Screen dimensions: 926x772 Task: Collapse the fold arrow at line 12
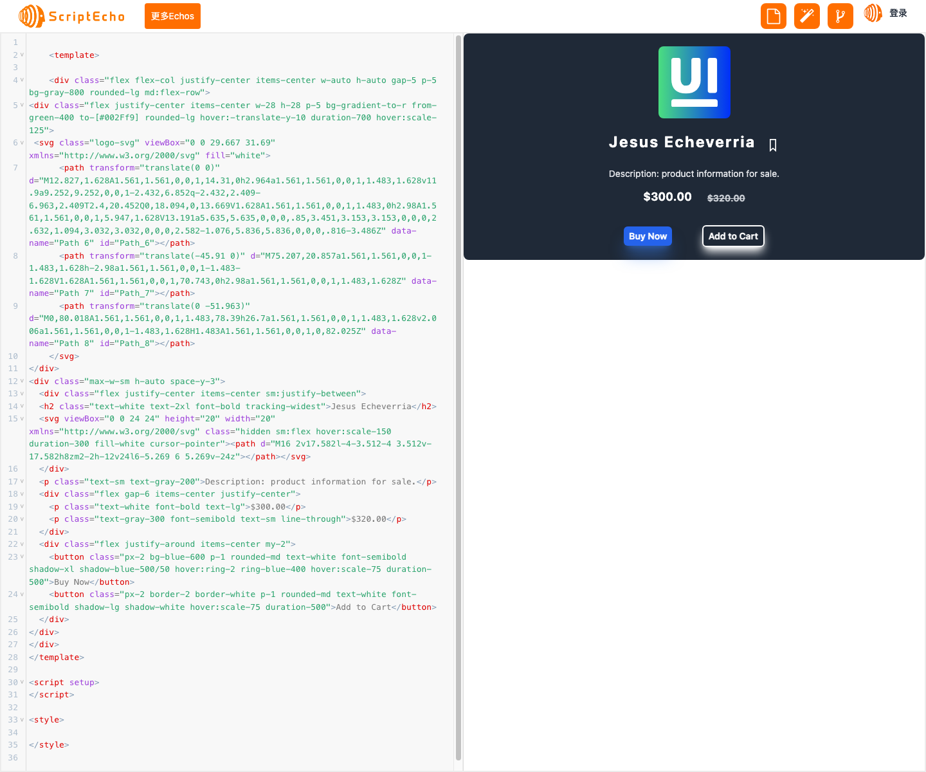22,381
